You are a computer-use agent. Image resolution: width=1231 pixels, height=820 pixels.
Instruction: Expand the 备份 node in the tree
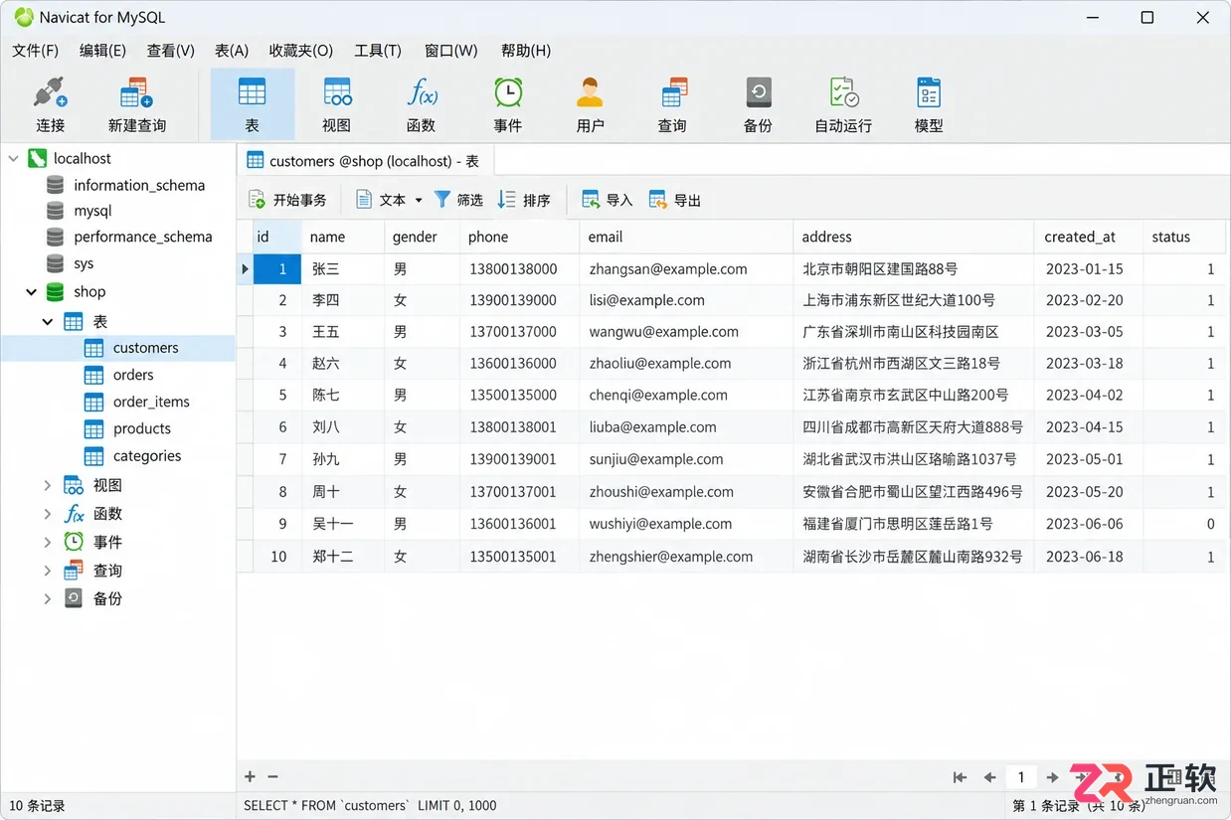[x=47, y=598]
